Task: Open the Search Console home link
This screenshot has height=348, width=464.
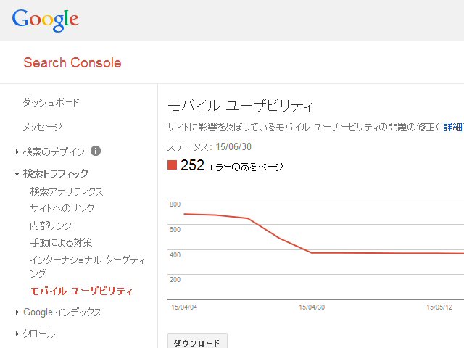Action: 72,63
